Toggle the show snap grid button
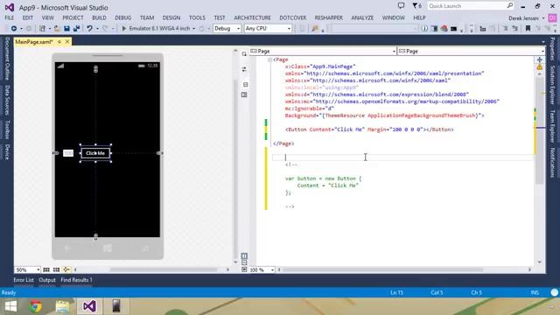This screenshot has width=560, height=315. pyautogui.click(x=46, y=269)
